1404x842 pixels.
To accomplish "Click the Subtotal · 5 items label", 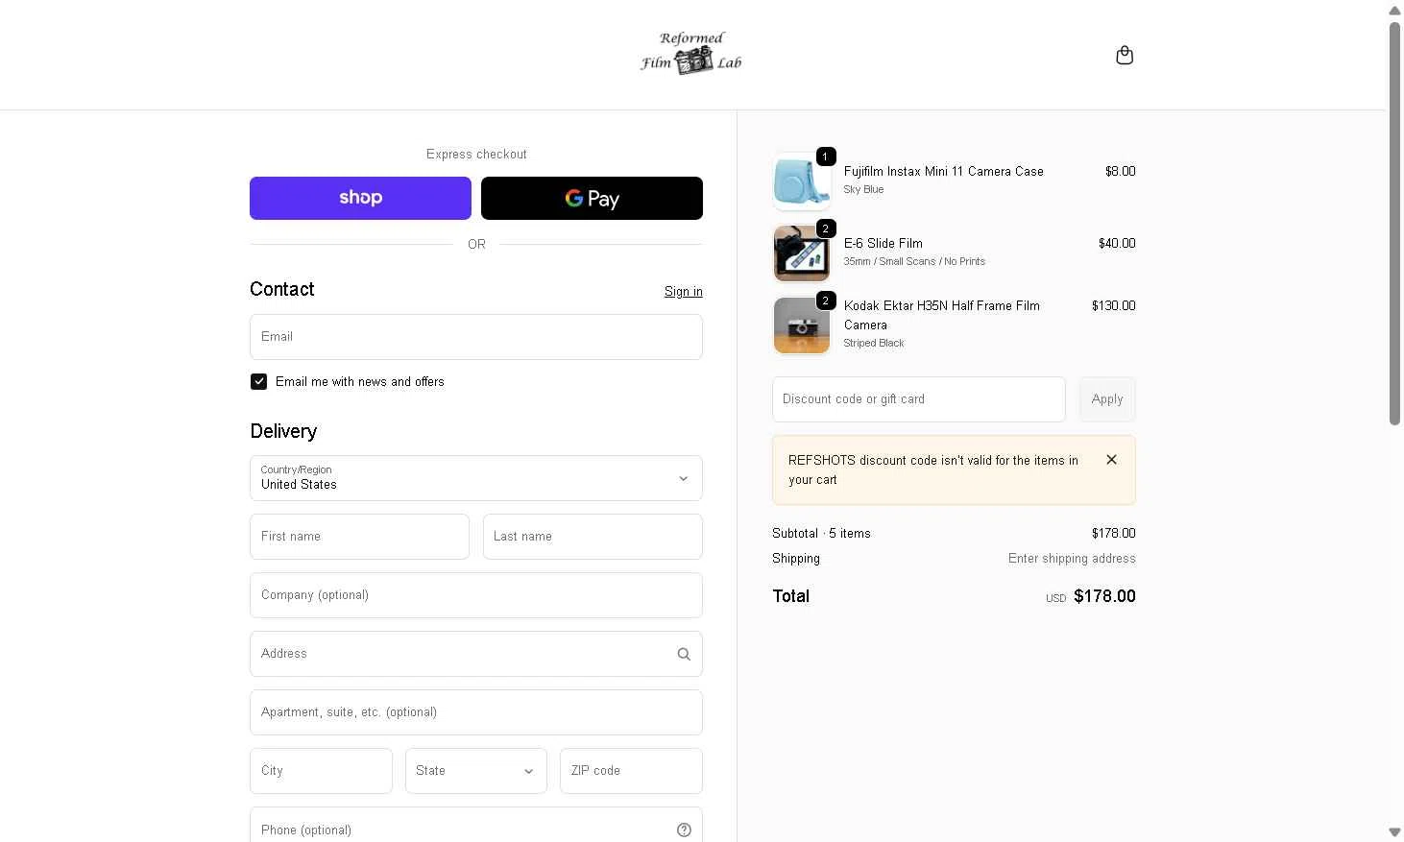I will 821,533.
